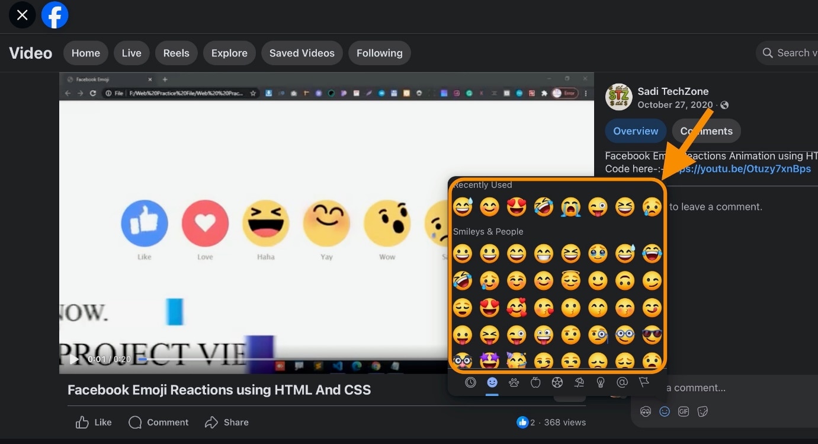Insert the tears of joy emoji
Viewport: 818px width, 444px height.
[x=652, y=254]
